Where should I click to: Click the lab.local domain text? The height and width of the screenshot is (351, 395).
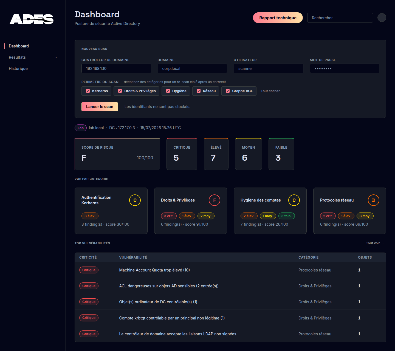(x=96, y=128)
